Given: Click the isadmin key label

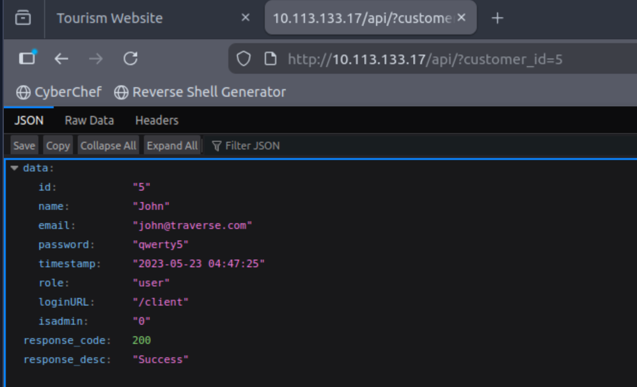Looking at the screenshot, I should pos(60,321).
